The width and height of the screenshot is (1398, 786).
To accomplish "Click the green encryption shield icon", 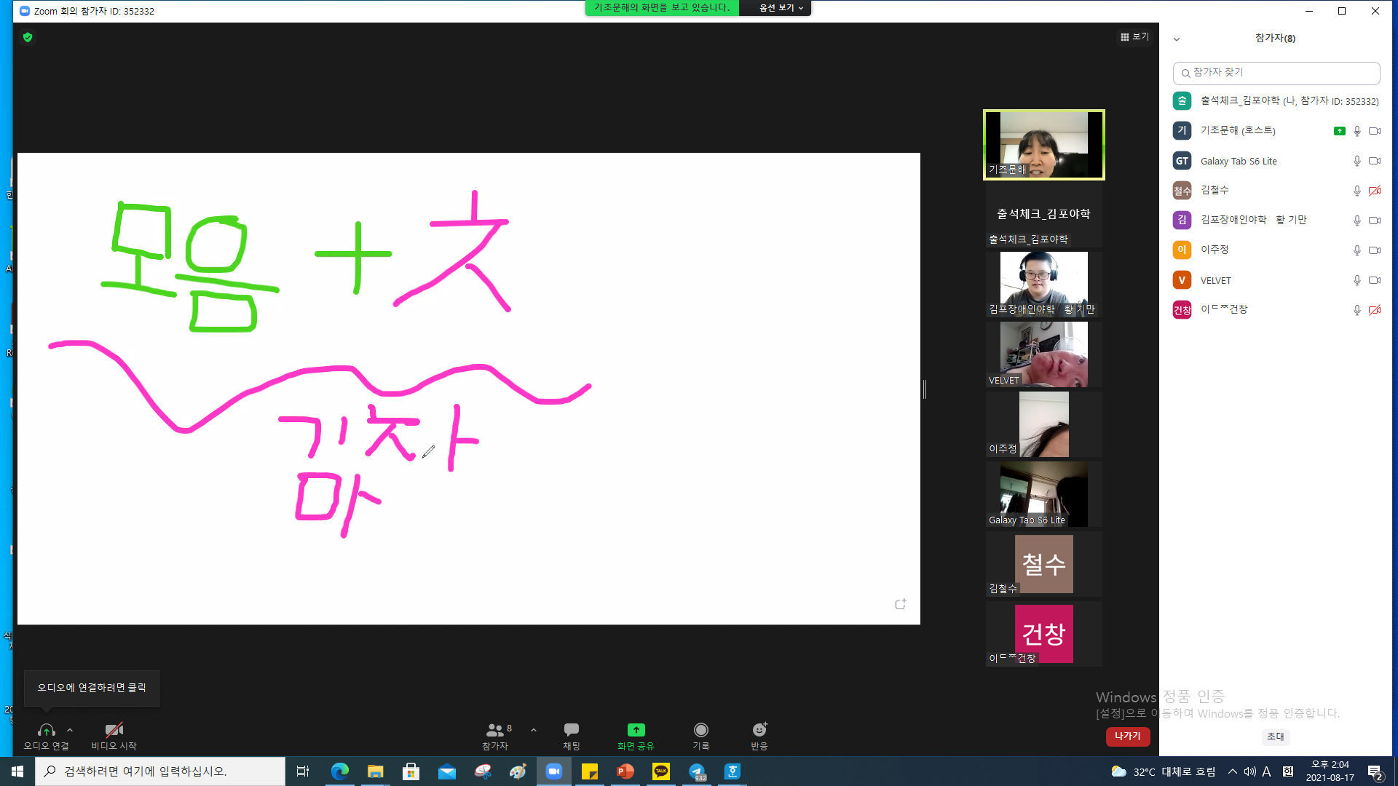I will pyautogui.click(x=28, y=37).
